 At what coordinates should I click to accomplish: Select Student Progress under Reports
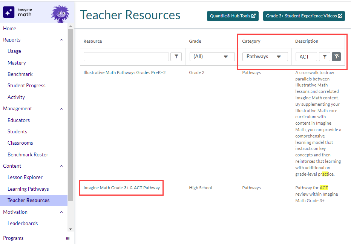pyautogui.click(x=26, y=85)
